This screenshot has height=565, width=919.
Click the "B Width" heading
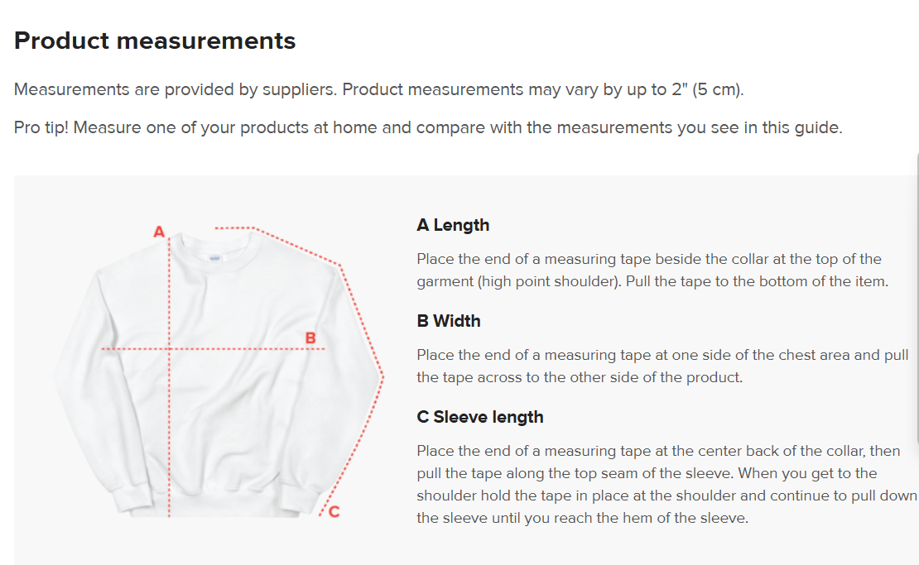tap(449, 321)
